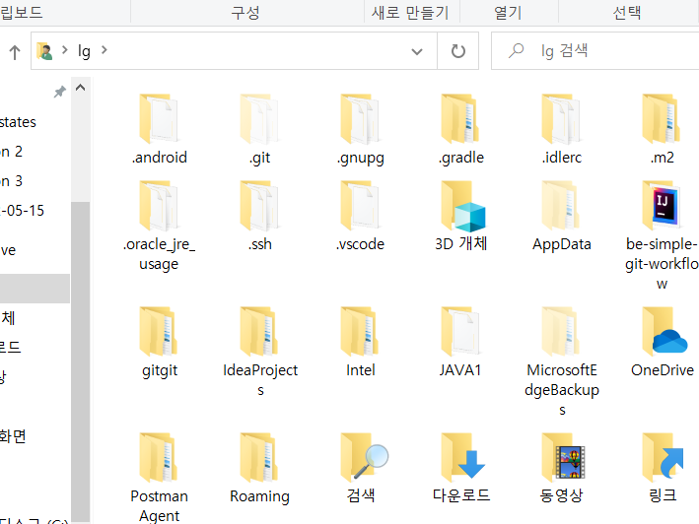Open the .ssh folder
This screenshot has width=699, height=524.
260,216
